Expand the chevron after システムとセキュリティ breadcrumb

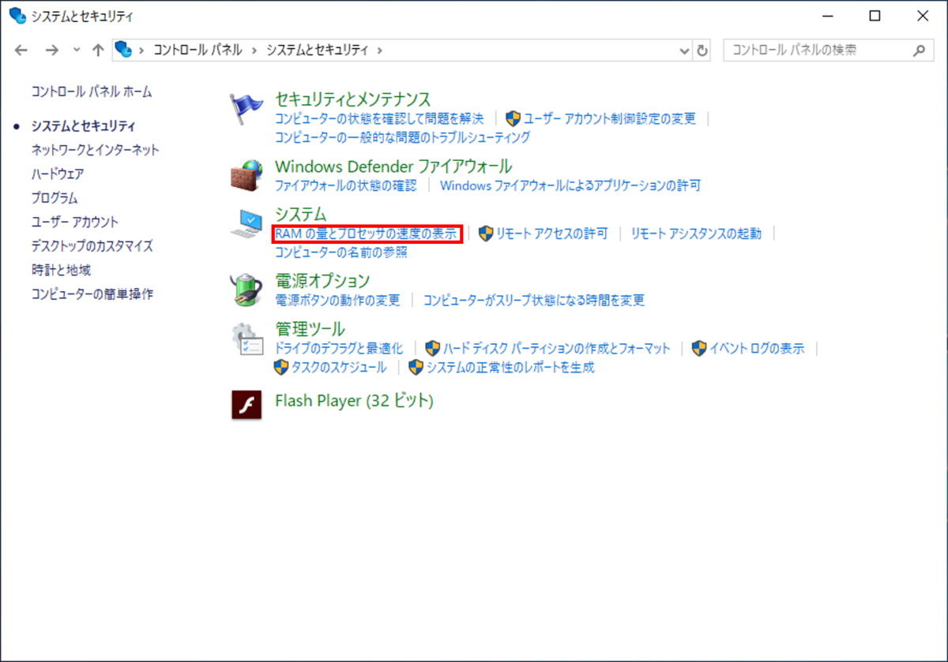pos(380,50)
